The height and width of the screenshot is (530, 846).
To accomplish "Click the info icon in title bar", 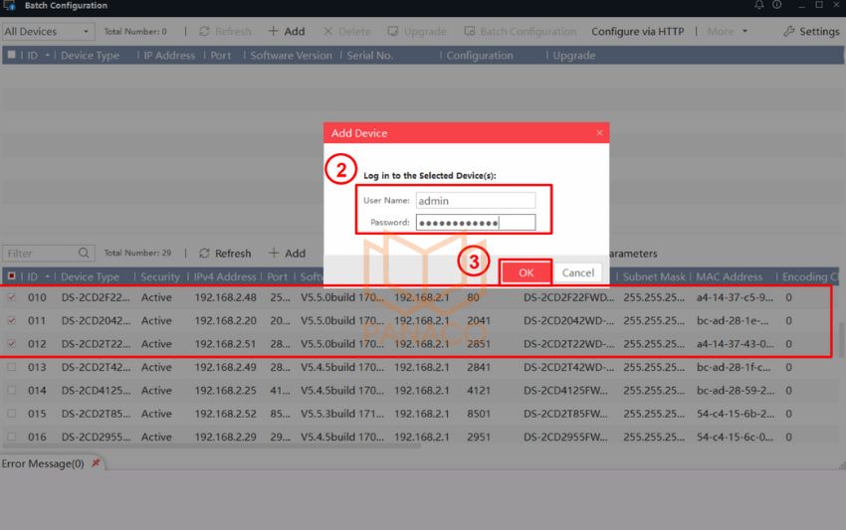I will [777, 5].
